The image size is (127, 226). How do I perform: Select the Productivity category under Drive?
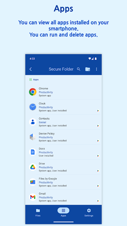point(46,167)
